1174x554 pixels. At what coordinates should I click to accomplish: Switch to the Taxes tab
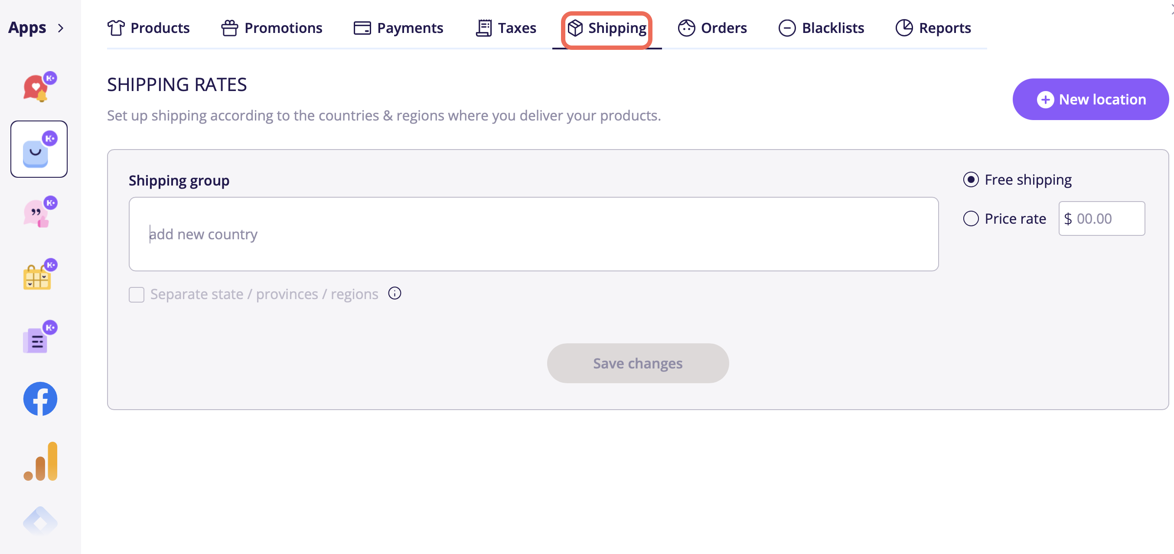(506, 28)
